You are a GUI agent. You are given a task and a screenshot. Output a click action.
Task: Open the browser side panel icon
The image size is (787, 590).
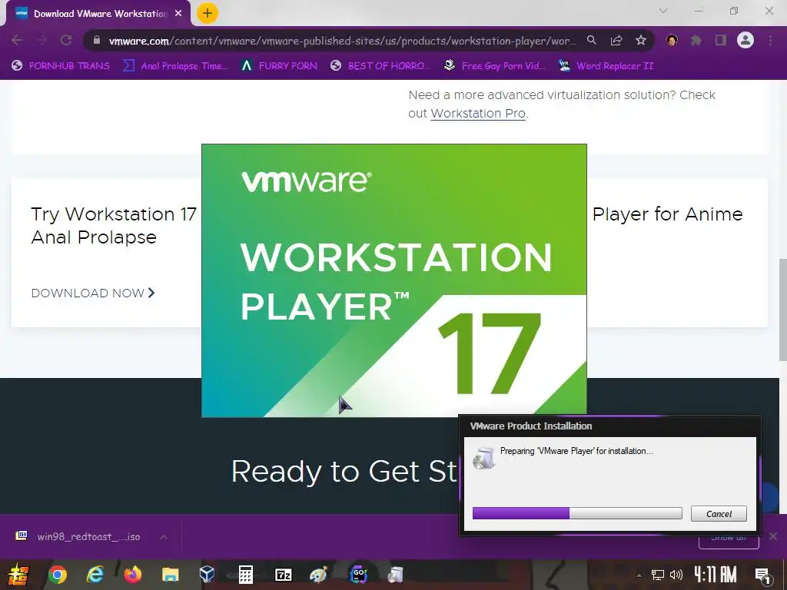coord(721,40)
